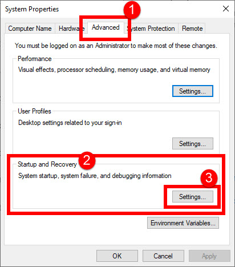Click the System Properties title bar

(x=32, y=9)
